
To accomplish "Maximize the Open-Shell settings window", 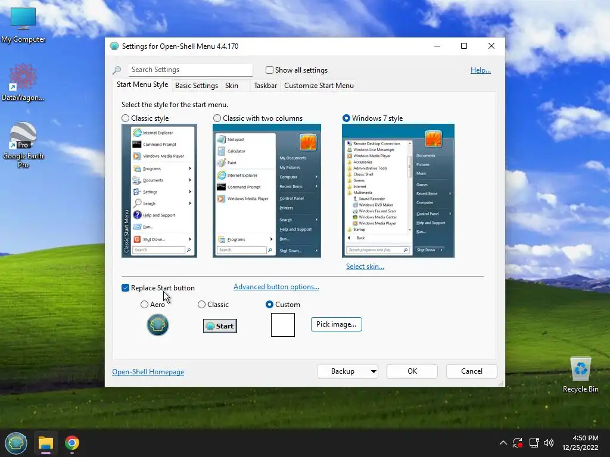I will (x=463, y=46).
